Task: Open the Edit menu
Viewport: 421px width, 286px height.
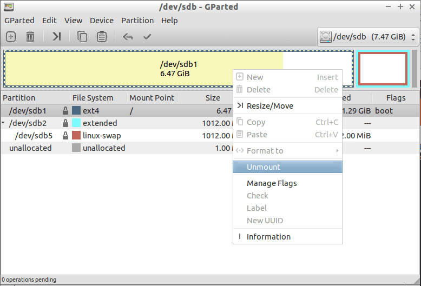Action: click(49, 21)
